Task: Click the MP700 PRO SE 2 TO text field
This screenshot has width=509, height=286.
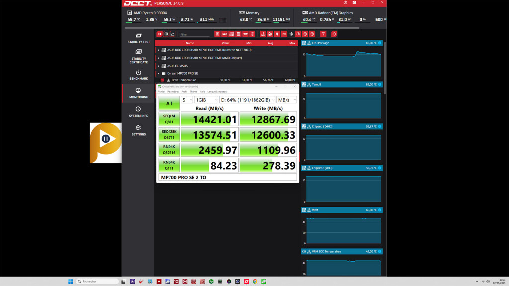Action: tap(227, 177)
